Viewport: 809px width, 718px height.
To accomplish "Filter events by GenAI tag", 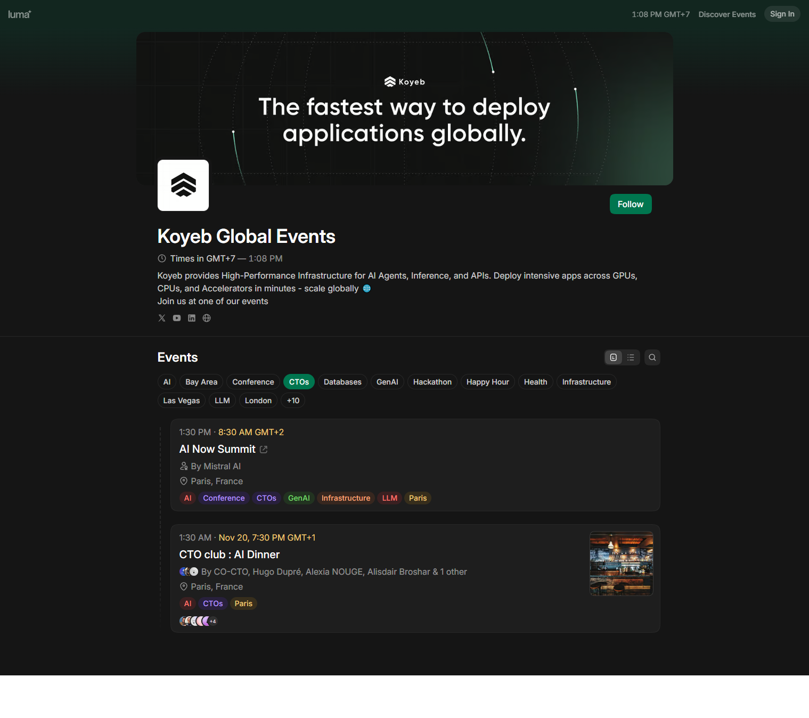I will [387, 382].
